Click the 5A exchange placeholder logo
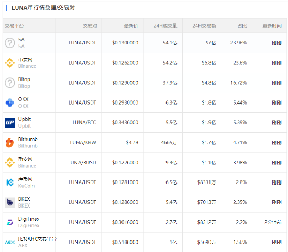This screenshot has height=252, width=288. [x=10, y=43]
